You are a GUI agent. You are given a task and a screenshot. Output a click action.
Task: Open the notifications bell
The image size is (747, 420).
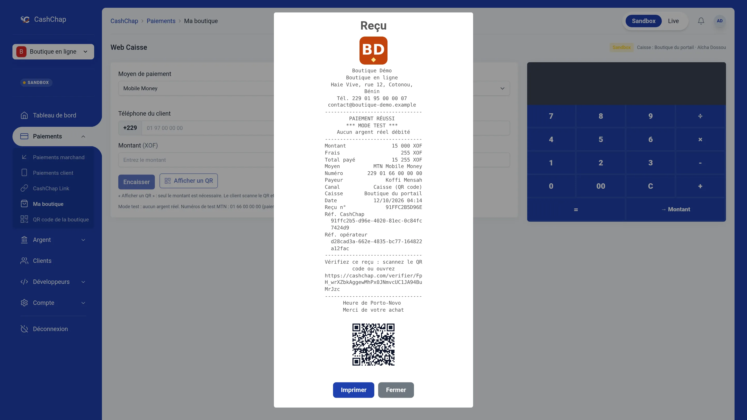coord(701,21)
